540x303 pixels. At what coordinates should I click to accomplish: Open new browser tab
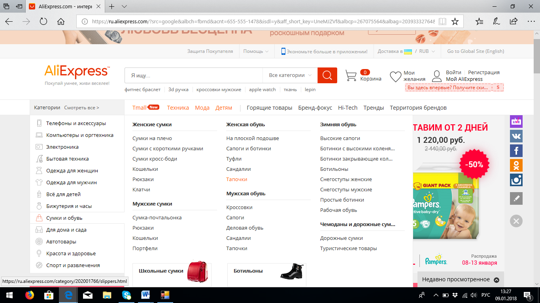112,6
